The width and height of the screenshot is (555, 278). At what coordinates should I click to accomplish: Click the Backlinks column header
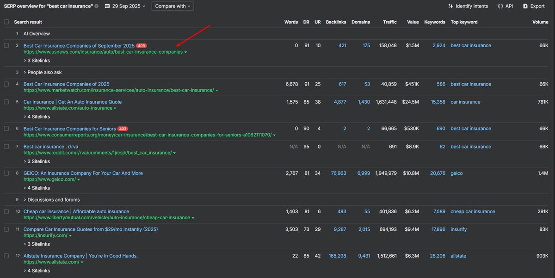[x=336, y=22]
